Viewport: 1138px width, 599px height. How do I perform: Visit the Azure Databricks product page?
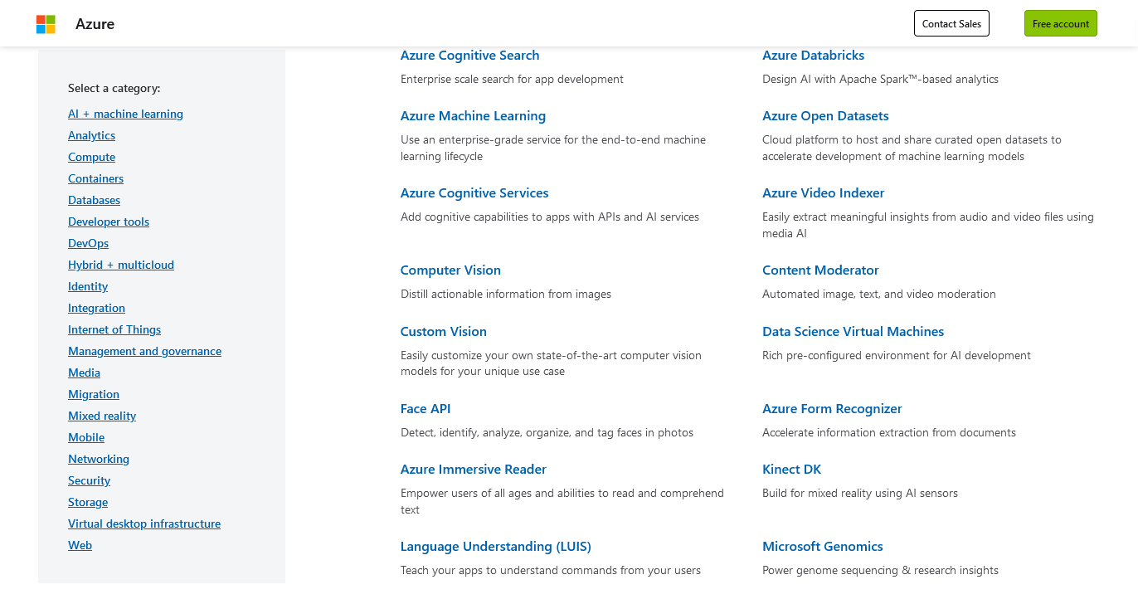coord(813,56)
